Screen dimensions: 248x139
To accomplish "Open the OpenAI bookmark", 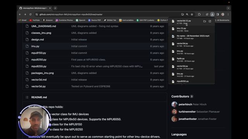I will (x=81, y=20).
